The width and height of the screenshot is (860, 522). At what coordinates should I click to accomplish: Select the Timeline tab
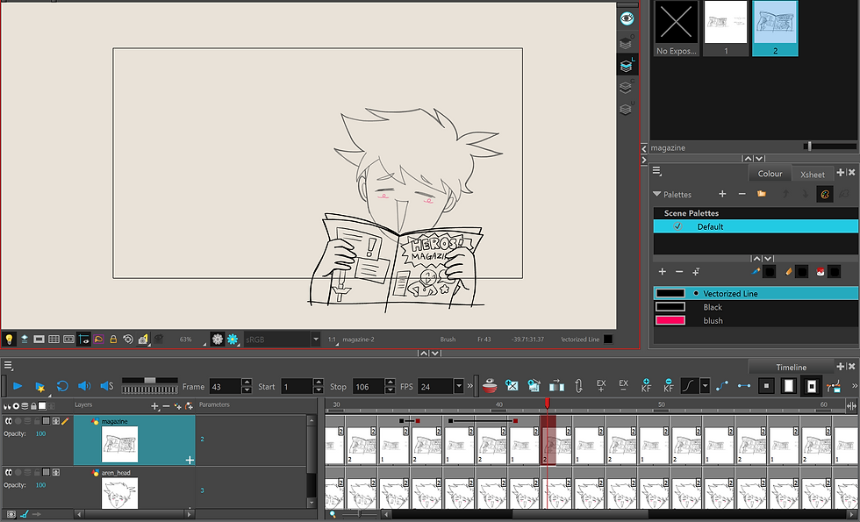pos(791,368)
